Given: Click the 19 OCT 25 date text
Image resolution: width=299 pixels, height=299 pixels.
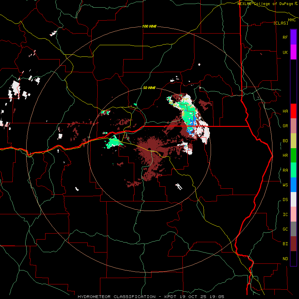Looking at the screenshot, I should (x=193, y=297).
